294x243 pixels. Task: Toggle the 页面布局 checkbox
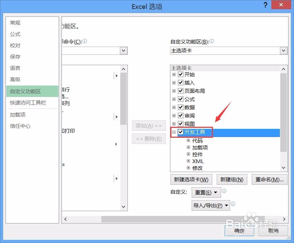(181, 91)
